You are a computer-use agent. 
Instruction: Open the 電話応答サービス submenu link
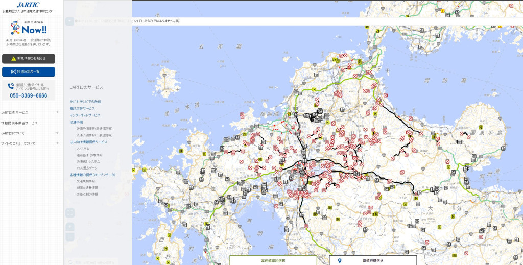tap(82, 108)
